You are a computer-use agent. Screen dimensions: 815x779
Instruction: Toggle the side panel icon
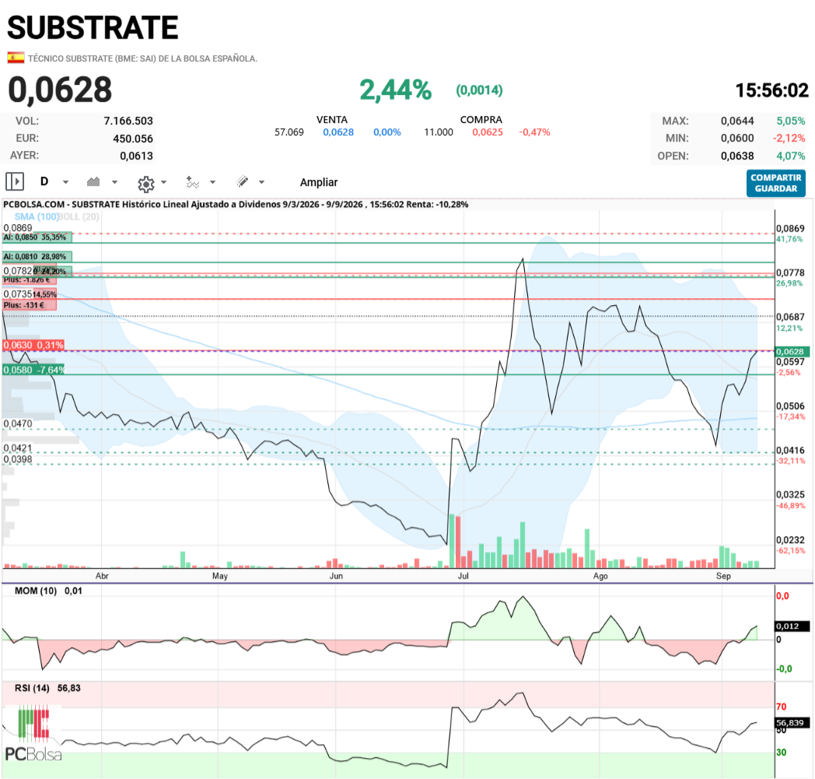(x=15, y=182)
